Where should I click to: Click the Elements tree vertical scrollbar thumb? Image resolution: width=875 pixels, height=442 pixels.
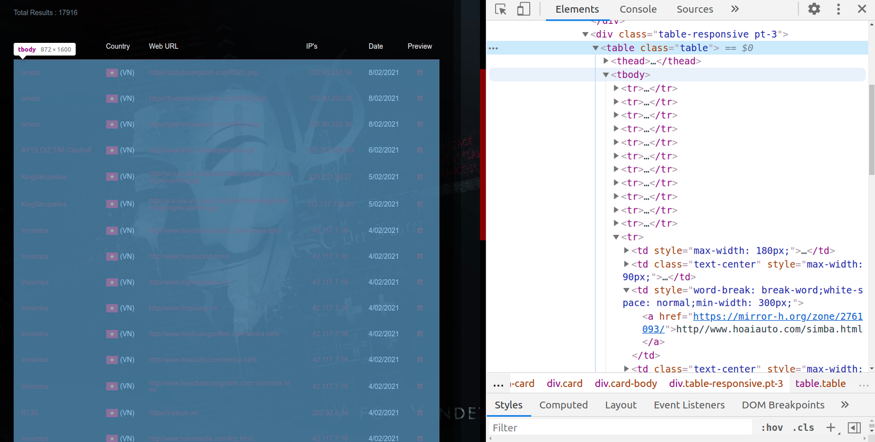coord(871,130)
